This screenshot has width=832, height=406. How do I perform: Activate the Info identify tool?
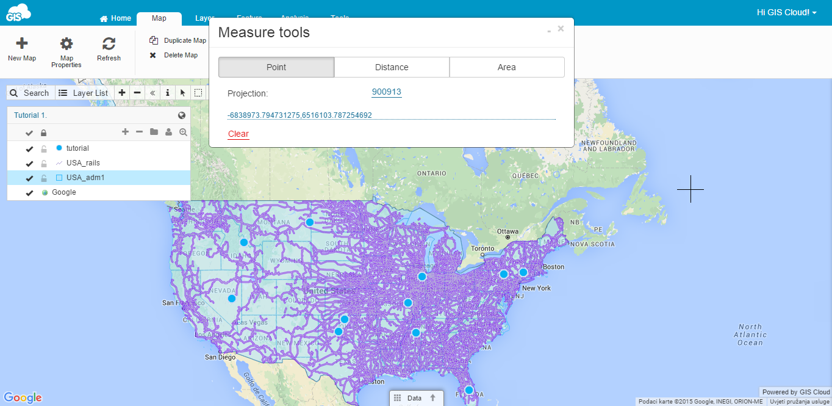click(x=168, y=93)
